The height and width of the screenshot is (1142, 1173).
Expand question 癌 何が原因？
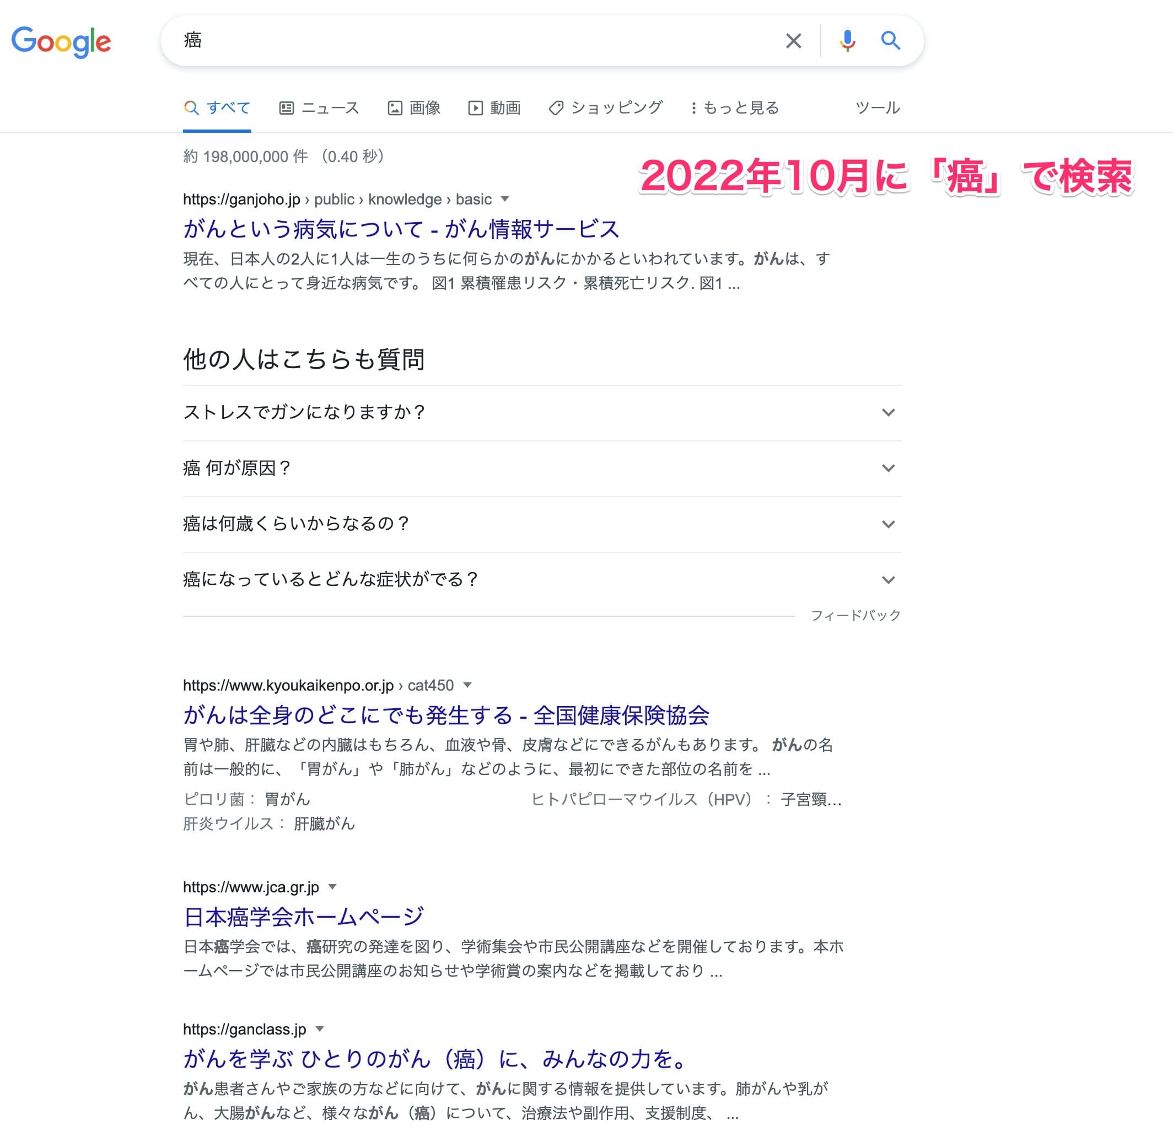pos(542,468)
